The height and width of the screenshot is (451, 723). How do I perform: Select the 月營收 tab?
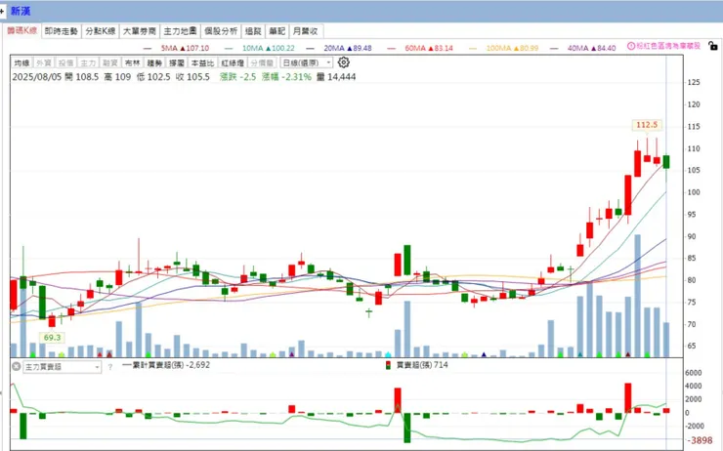coord(306,31)
